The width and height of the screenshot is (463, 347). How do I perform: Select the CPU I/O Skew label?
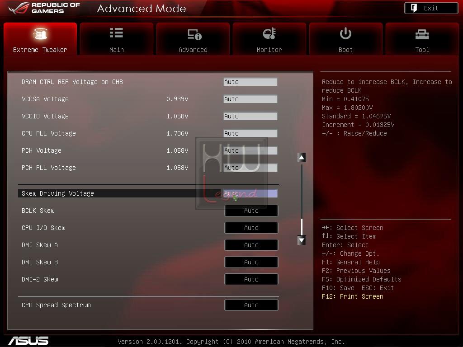point(43,228)
